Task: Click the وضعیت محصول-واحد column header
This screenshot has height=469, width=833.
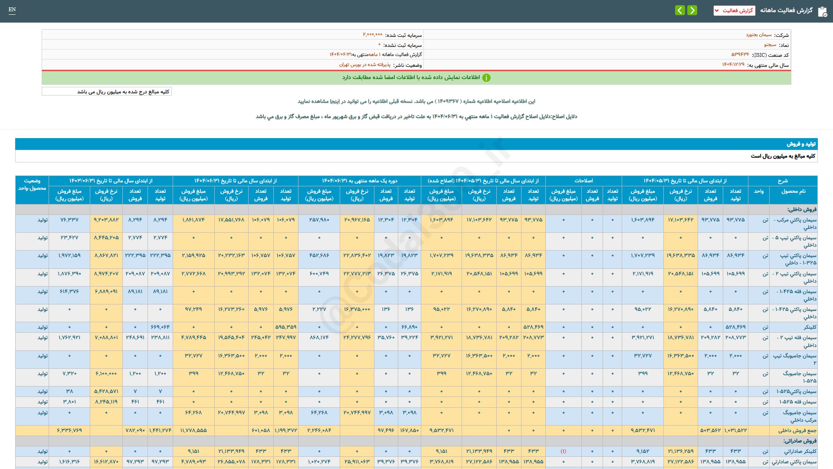Action: click(32, 185)
